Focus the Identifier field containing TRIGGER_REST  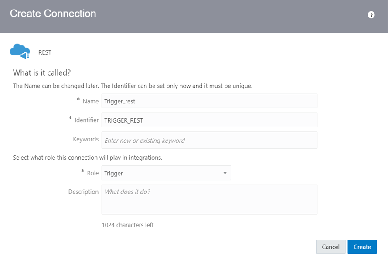click(x=209, y=120)
